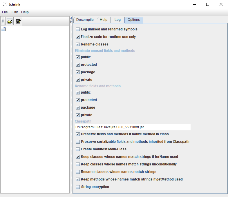Screen dimensions: 228x197
Task: Click the Jshrink app icon in title bar
Action: (x=5, y=4)
